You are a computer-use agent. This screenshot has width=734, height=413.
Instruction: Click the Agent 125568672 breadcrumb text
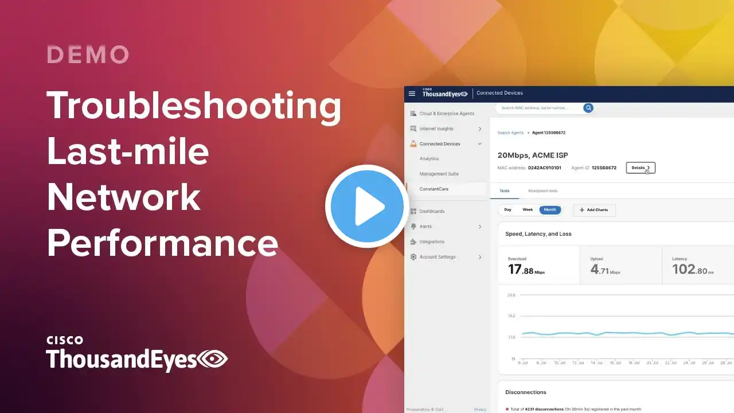tap(549, 133)
